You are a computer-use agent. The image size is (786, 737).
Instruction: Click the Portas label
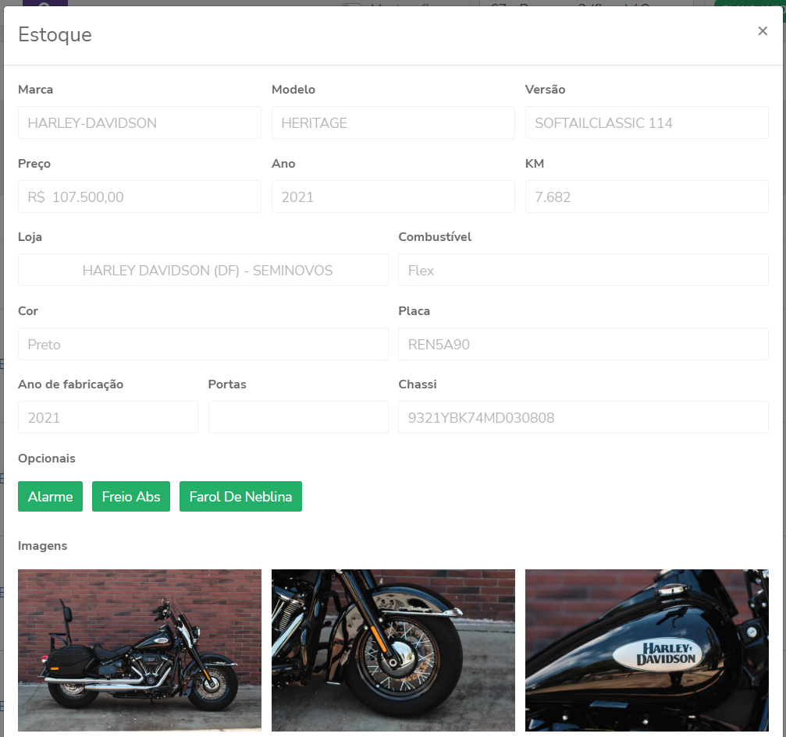[227, 384]
